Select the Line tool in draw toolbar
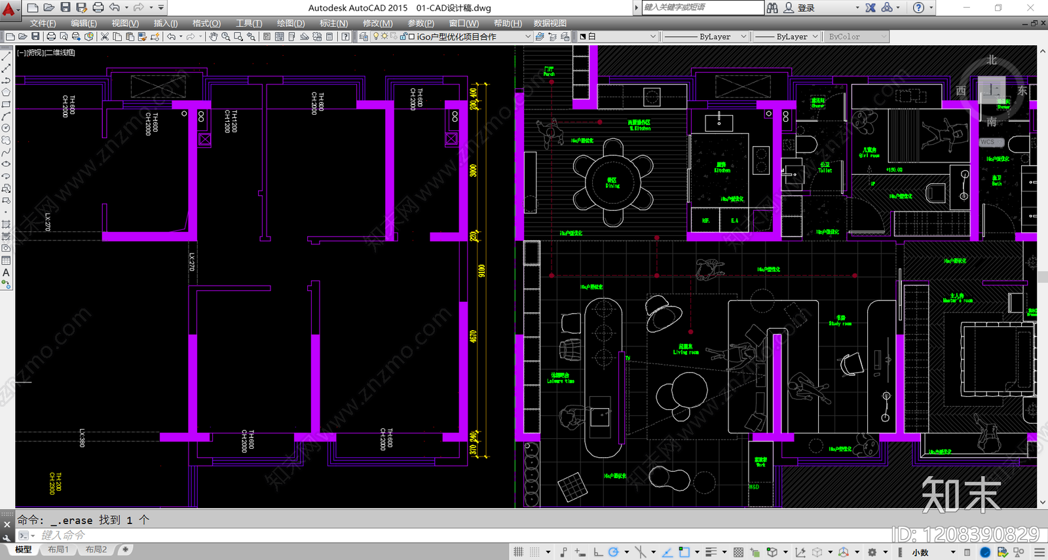Viewport: 1048px width, 560px height. pos(6,56)
